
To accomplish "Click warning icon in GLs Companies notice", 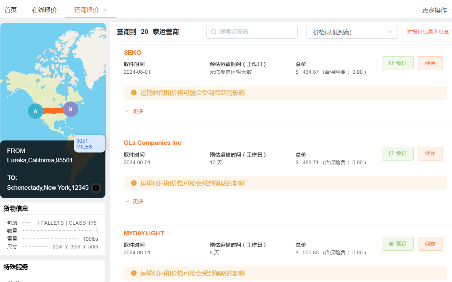I will tap(134, 183).
